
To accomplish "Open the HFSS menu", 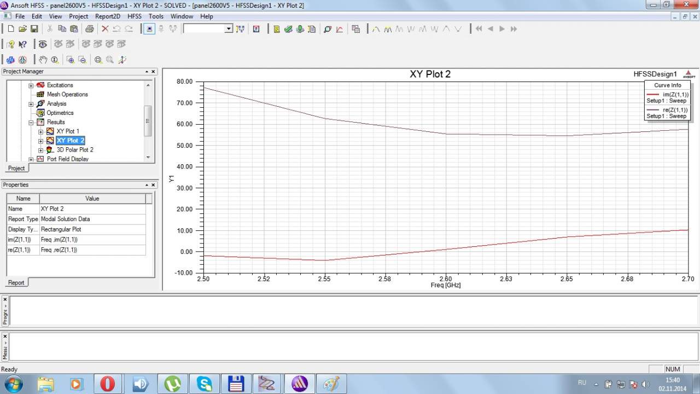I will click(x=134, y=16).
